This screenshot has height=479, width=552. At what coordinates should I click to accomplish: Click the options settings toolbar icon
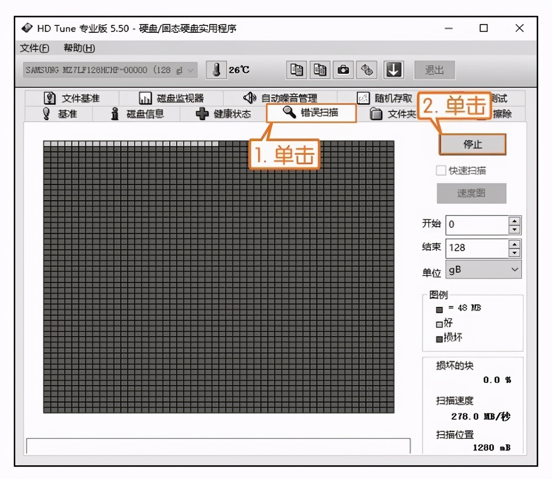click(x=367, y=70)
